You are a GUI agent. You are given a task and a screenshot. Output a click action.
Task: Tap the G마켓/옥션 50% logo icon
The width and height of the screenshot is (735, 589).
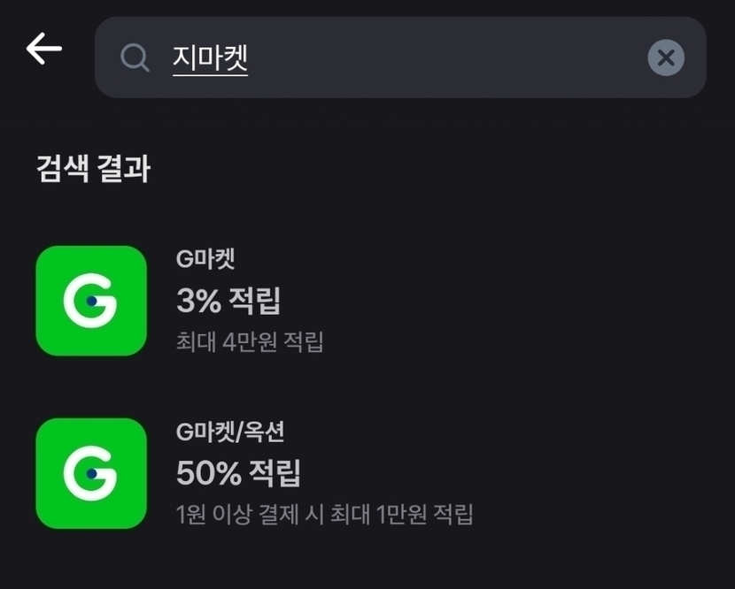[x=91, y=473]
